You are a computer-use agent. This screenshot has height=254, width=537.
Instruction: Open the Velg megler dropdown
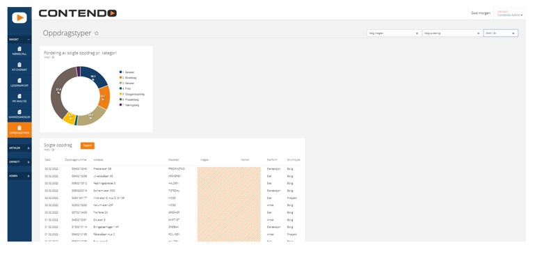(x=394, y=33)
